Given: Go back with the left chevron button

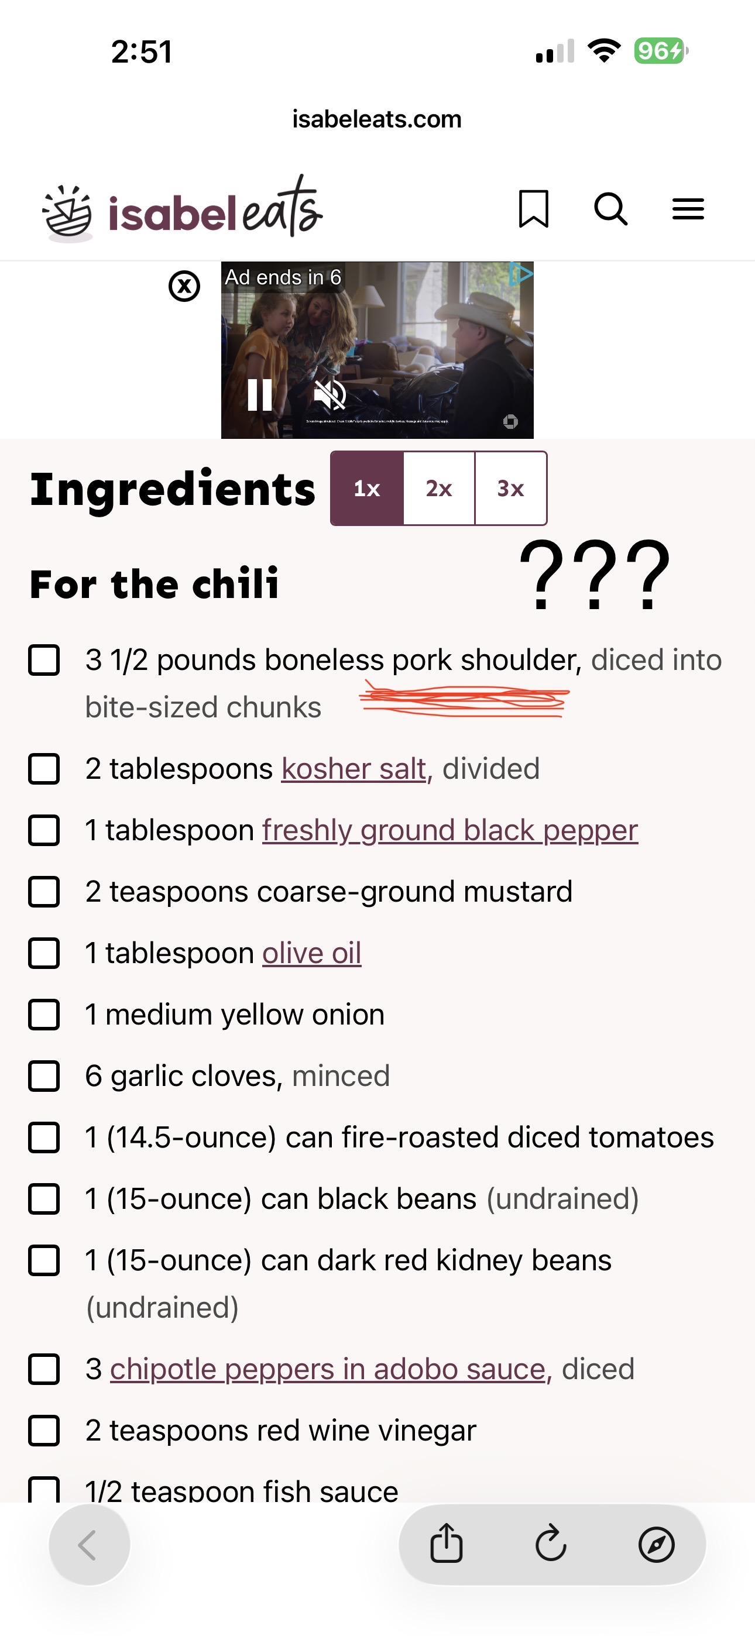Looking at the screenshot, I should click(x=89, y=1545).
